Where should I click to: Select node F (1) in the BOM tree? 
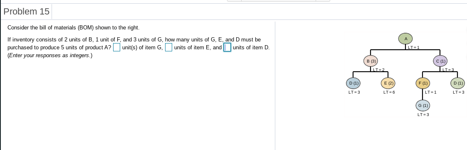(x=423, y=83)
